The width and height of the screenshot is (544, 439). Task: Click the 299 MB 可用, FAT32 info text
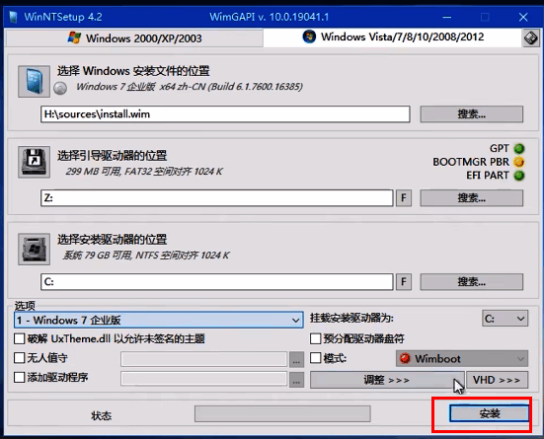(144, 172)
